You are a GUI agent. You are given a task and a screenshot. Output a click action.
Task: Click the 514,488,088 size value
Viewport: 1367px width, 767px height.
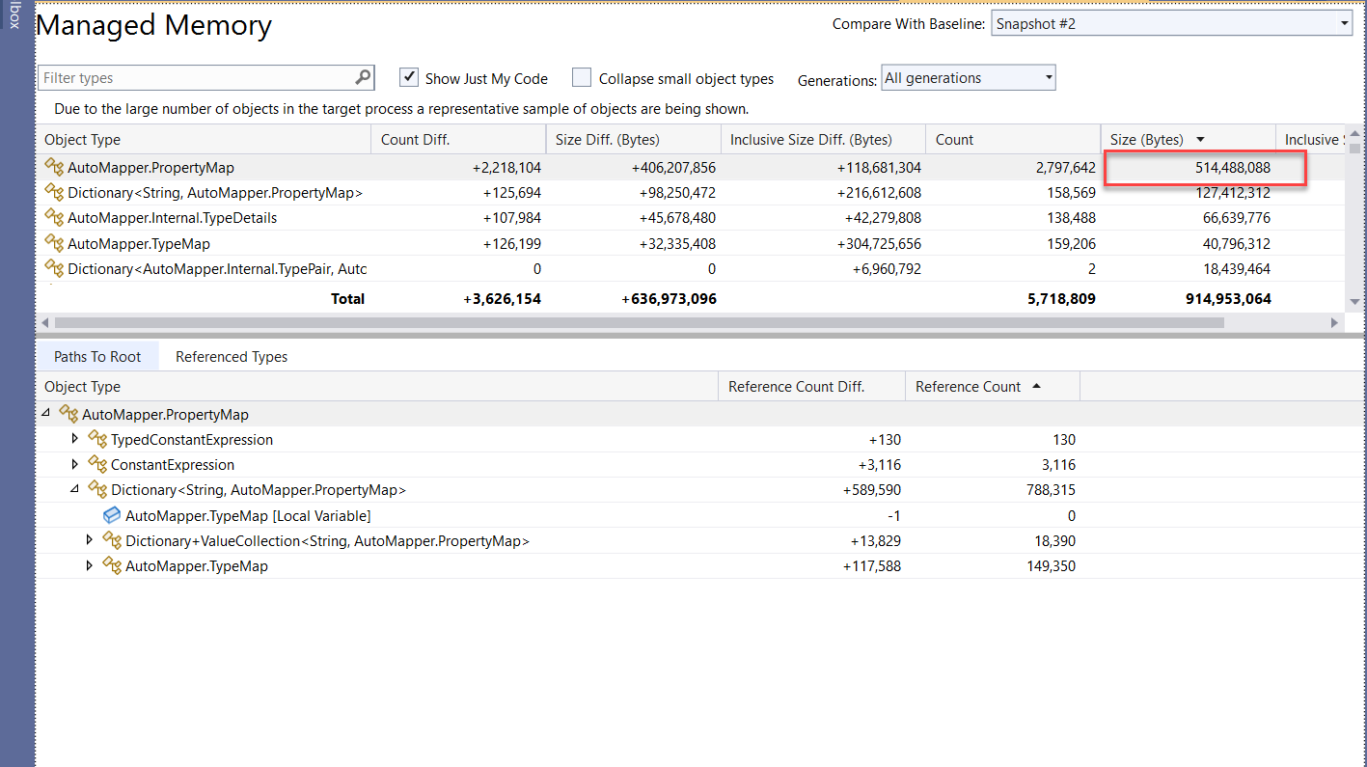(1233, 167)
